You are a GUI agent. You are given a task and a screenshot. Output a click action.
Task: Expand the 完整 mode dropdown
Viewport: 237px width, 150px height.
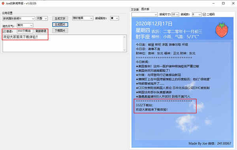click(x=42, y=19)
